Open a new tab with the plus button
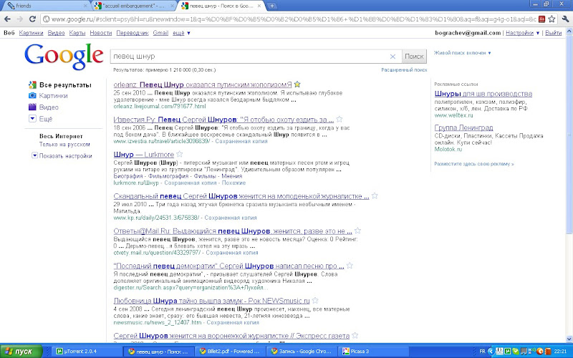Screen dimensions: 573x358 272,6
